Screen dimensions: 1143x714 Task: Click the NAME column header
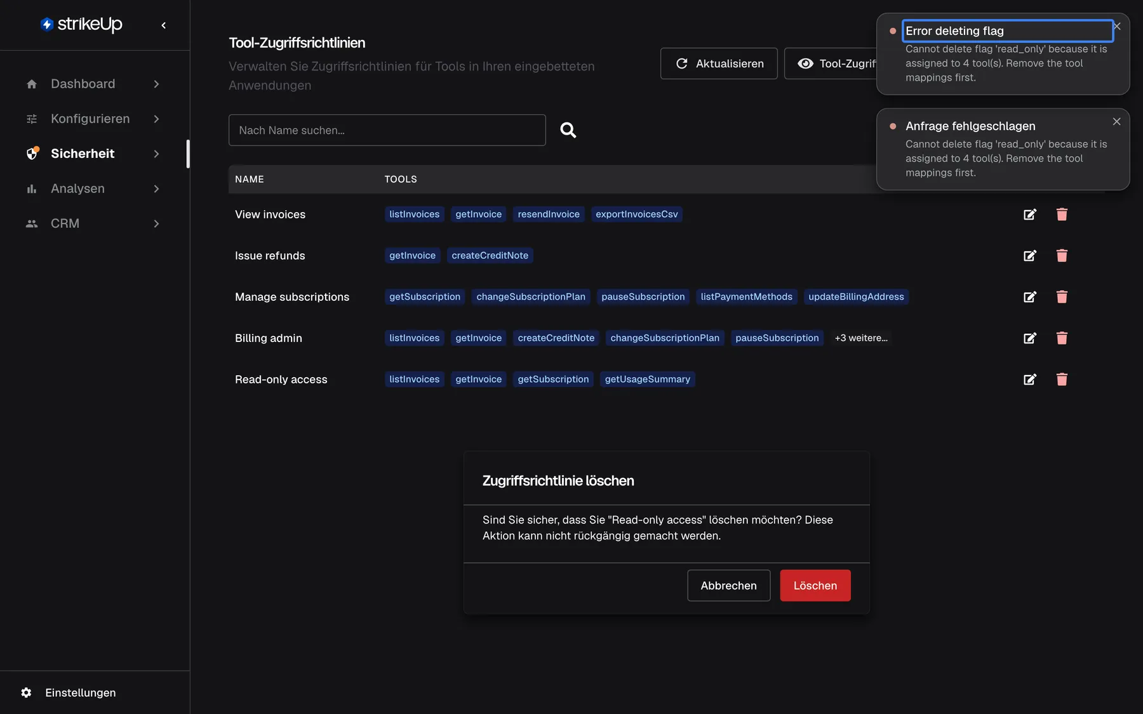tap(250, 180)
